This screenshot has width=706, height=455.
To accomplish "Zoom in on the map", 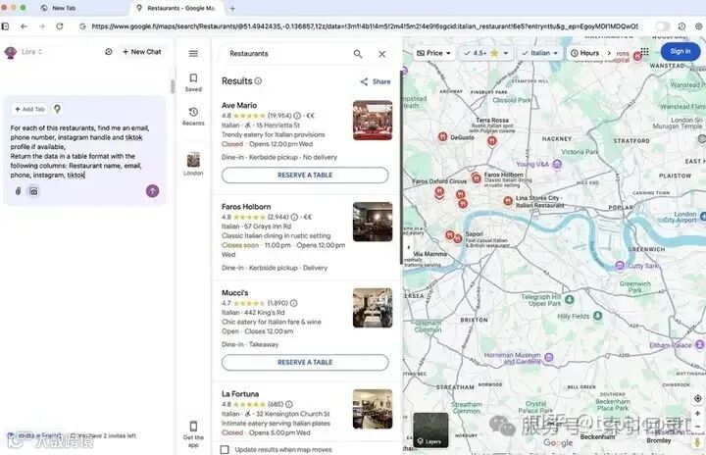I will point(697,413).
